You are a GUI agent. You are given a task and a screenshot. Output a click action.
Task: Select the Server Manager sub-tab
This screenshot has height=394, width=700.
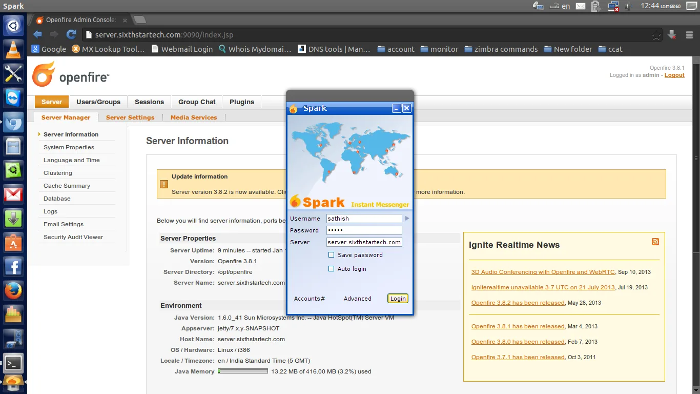click(x=66, y=117)
